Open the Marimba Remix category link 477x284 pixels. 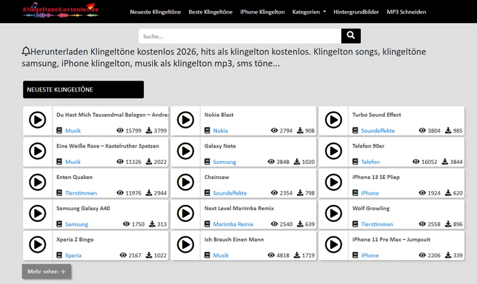(233, 224)
